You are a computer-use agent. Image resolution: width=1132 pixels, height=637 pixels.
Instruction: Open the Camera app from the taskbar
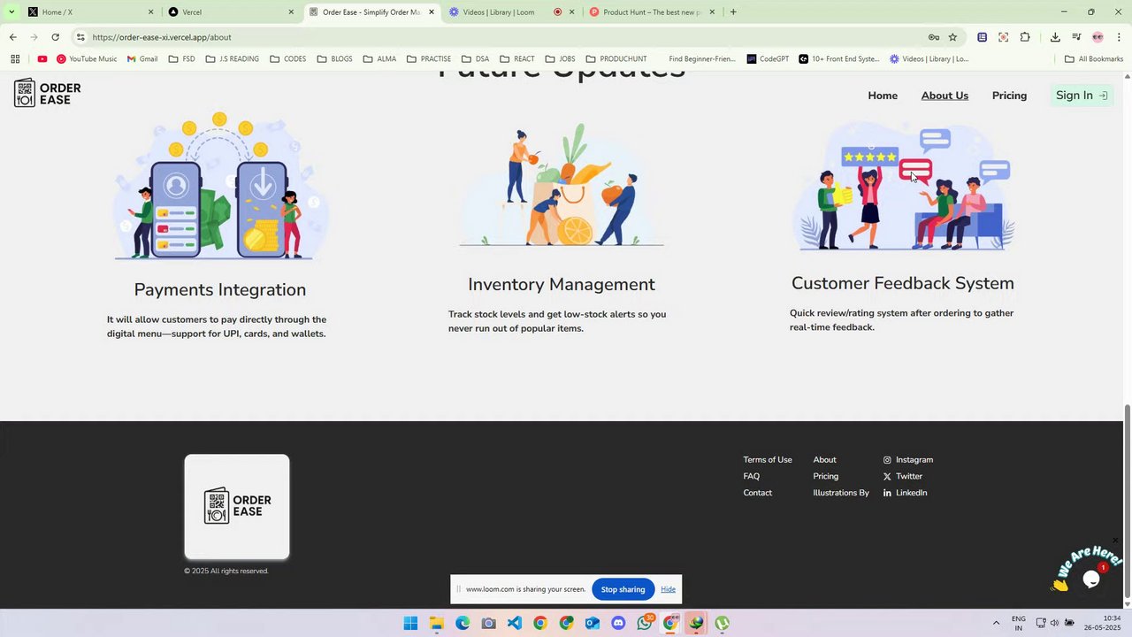pyautogui.click(x=488, y=623)
